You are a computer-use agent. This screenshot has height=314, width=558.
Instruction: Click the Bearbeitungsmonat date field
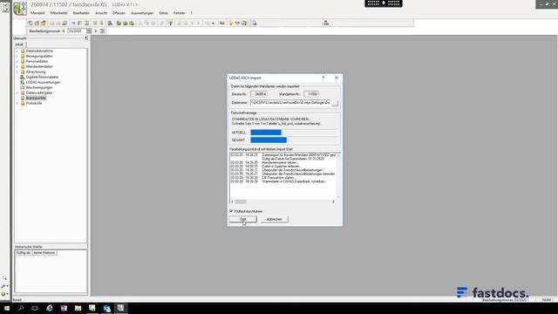coord(77,31)
